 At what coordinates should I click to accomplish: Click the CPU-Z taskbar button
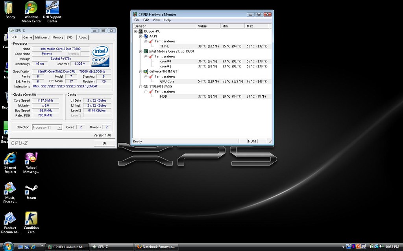[x=112, y=247]
